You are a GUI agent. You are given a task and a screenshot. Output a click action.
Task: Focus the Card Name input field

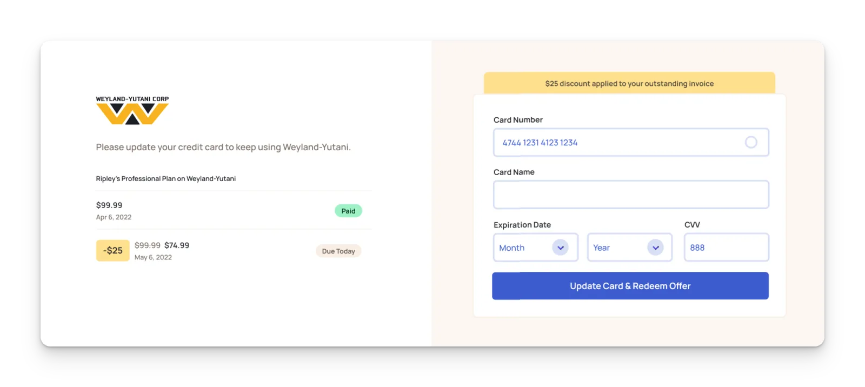631,195
